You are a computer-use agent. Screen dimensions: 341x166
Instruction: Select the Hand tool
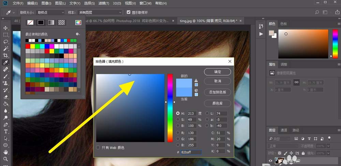[x=6, y=152]
